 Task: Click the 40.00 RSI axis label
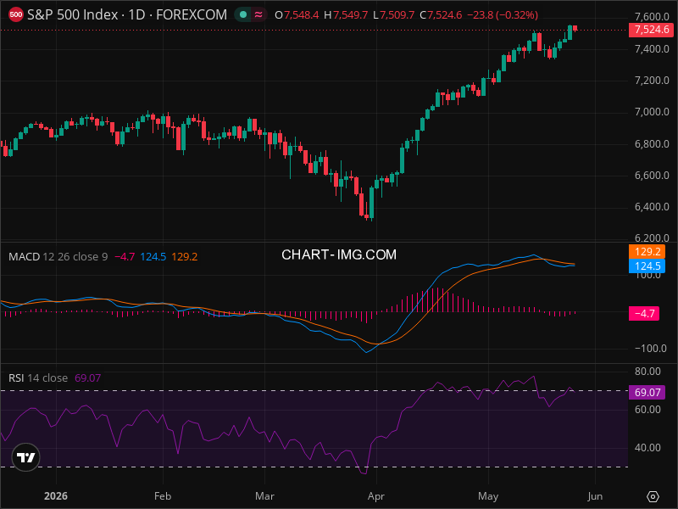pyautogui.click(x=647, y=448)
